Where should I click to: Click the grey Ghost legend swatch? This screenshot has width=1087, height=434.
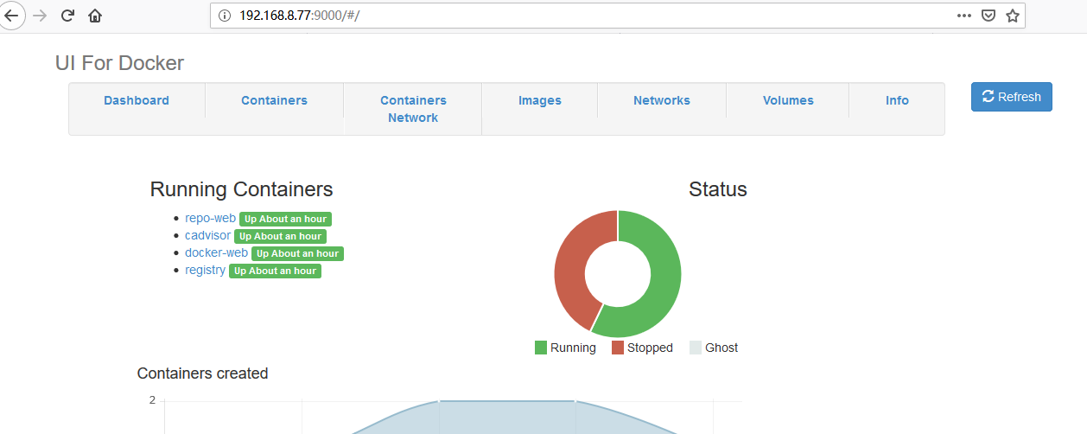696,348
